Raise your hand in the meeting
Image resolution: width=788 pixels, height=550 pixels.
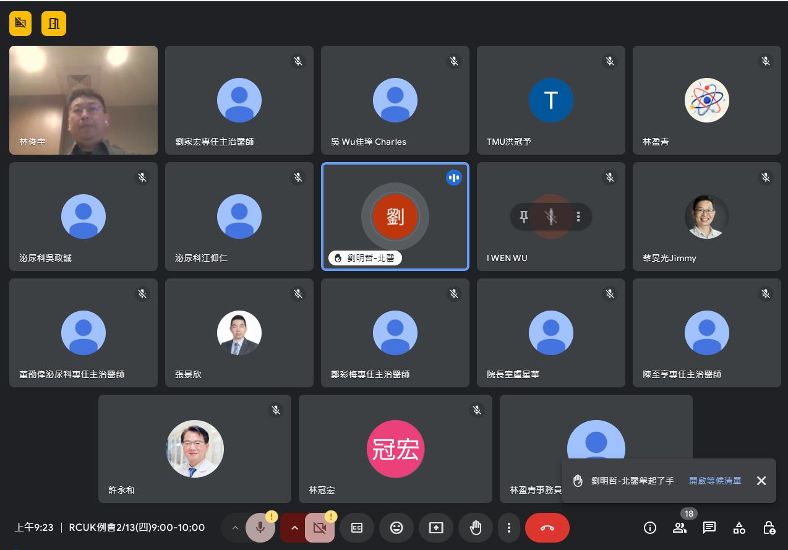tap(476, 528)
